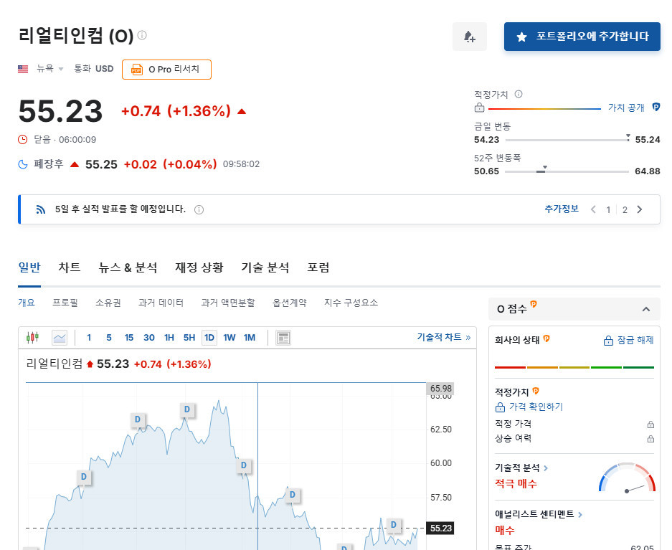Set chart interval to 1 minute
Image resolution: width=672 pixels, height=550 pixels.
click(x=89, y=338)
